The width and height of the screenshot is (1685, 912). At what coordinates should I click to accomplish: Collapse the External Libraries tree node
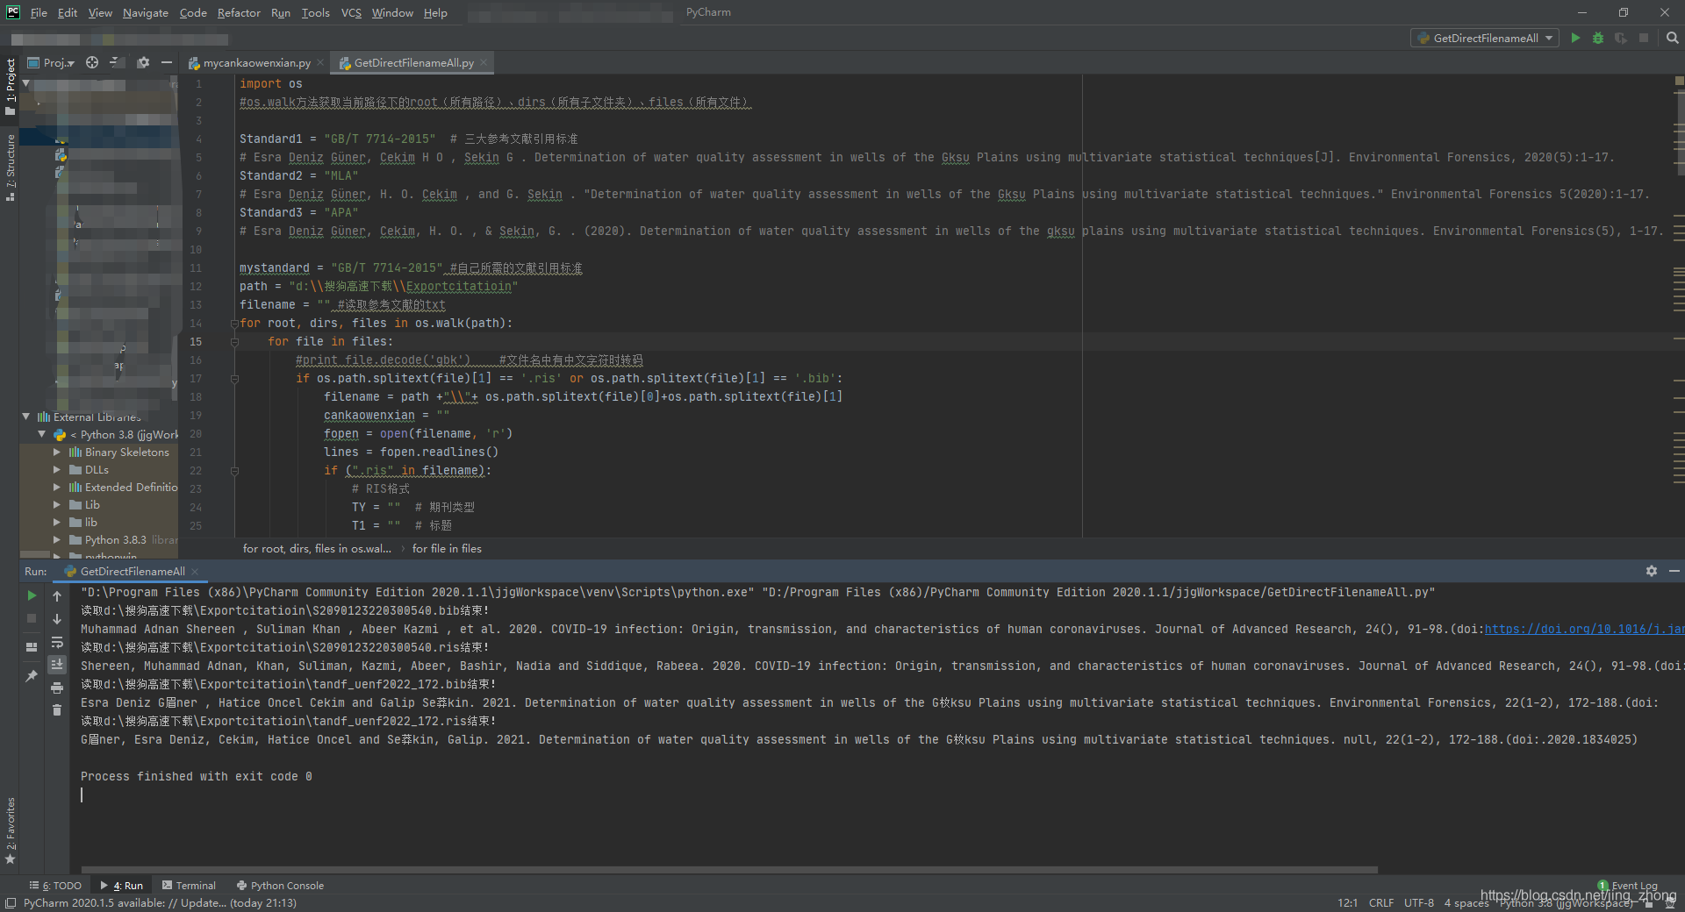[x=26, y=417]
